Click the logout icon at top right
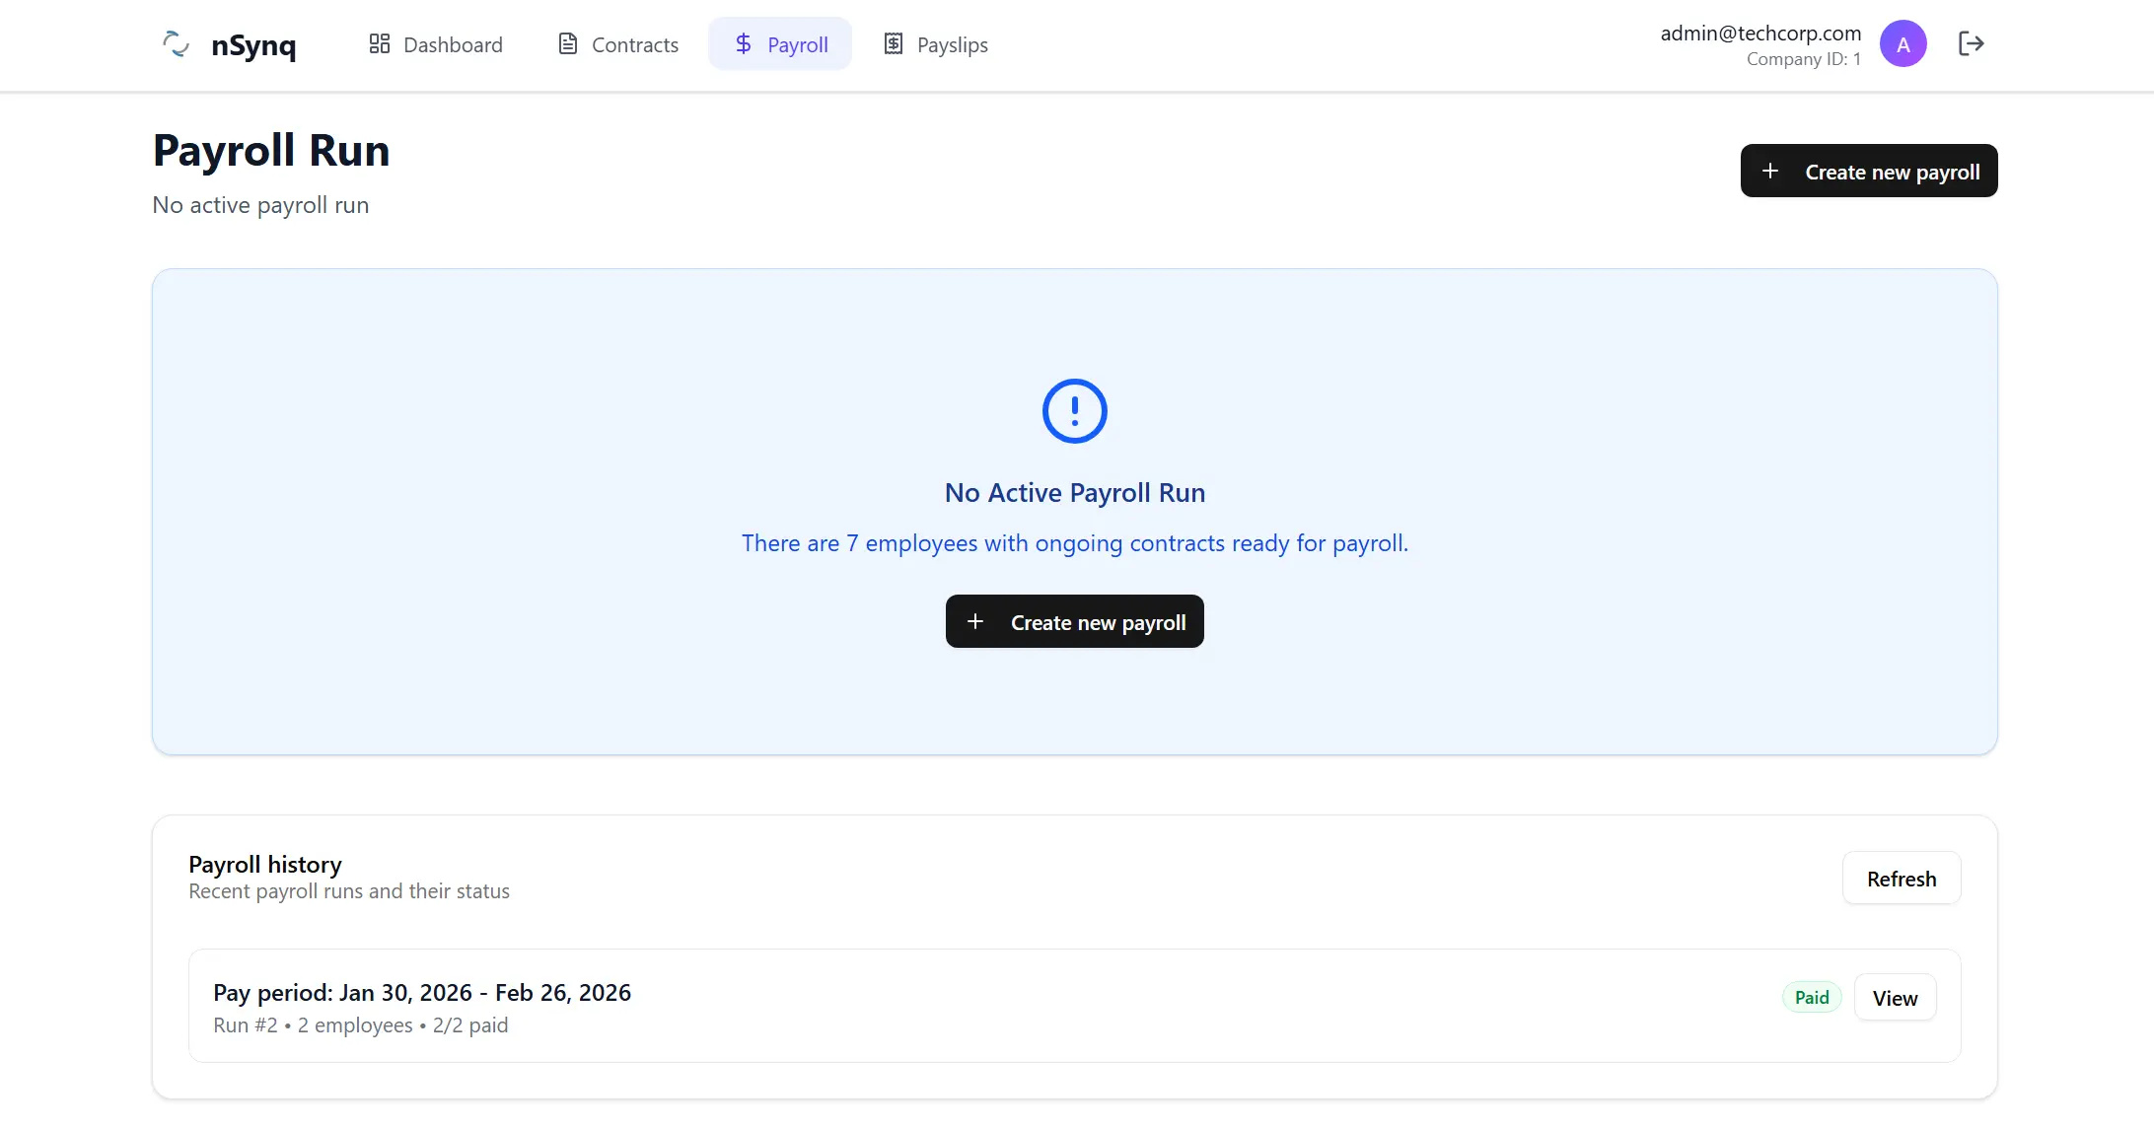 1972,43
